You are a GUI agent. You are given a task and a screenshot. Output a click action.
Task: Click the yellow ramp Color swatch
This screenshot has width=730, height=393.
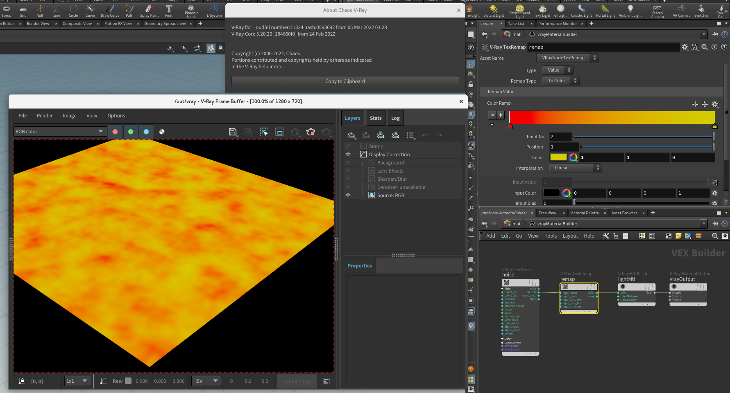(x=558, y=157)
